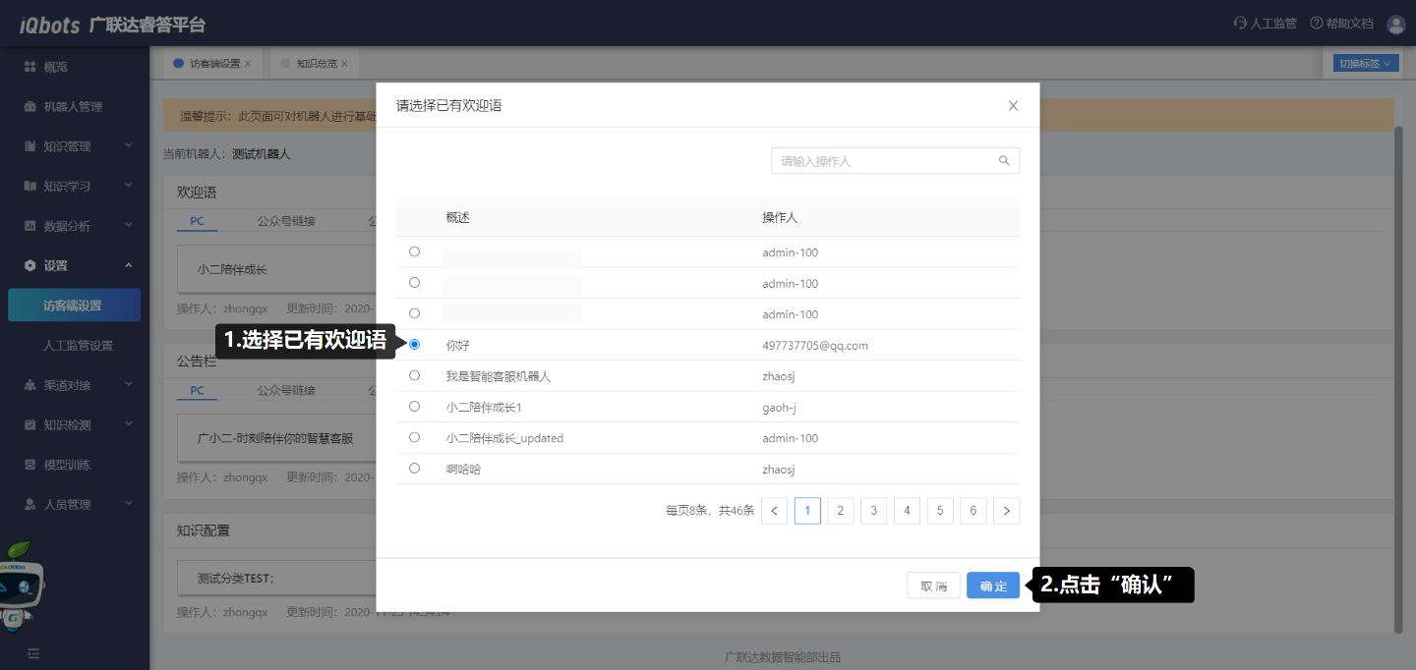The width and height of the screenshot is (1416, 670).
Task: Open 机器人管理 in sidebar
Action: pyautogui.click(x=72, y=106)
